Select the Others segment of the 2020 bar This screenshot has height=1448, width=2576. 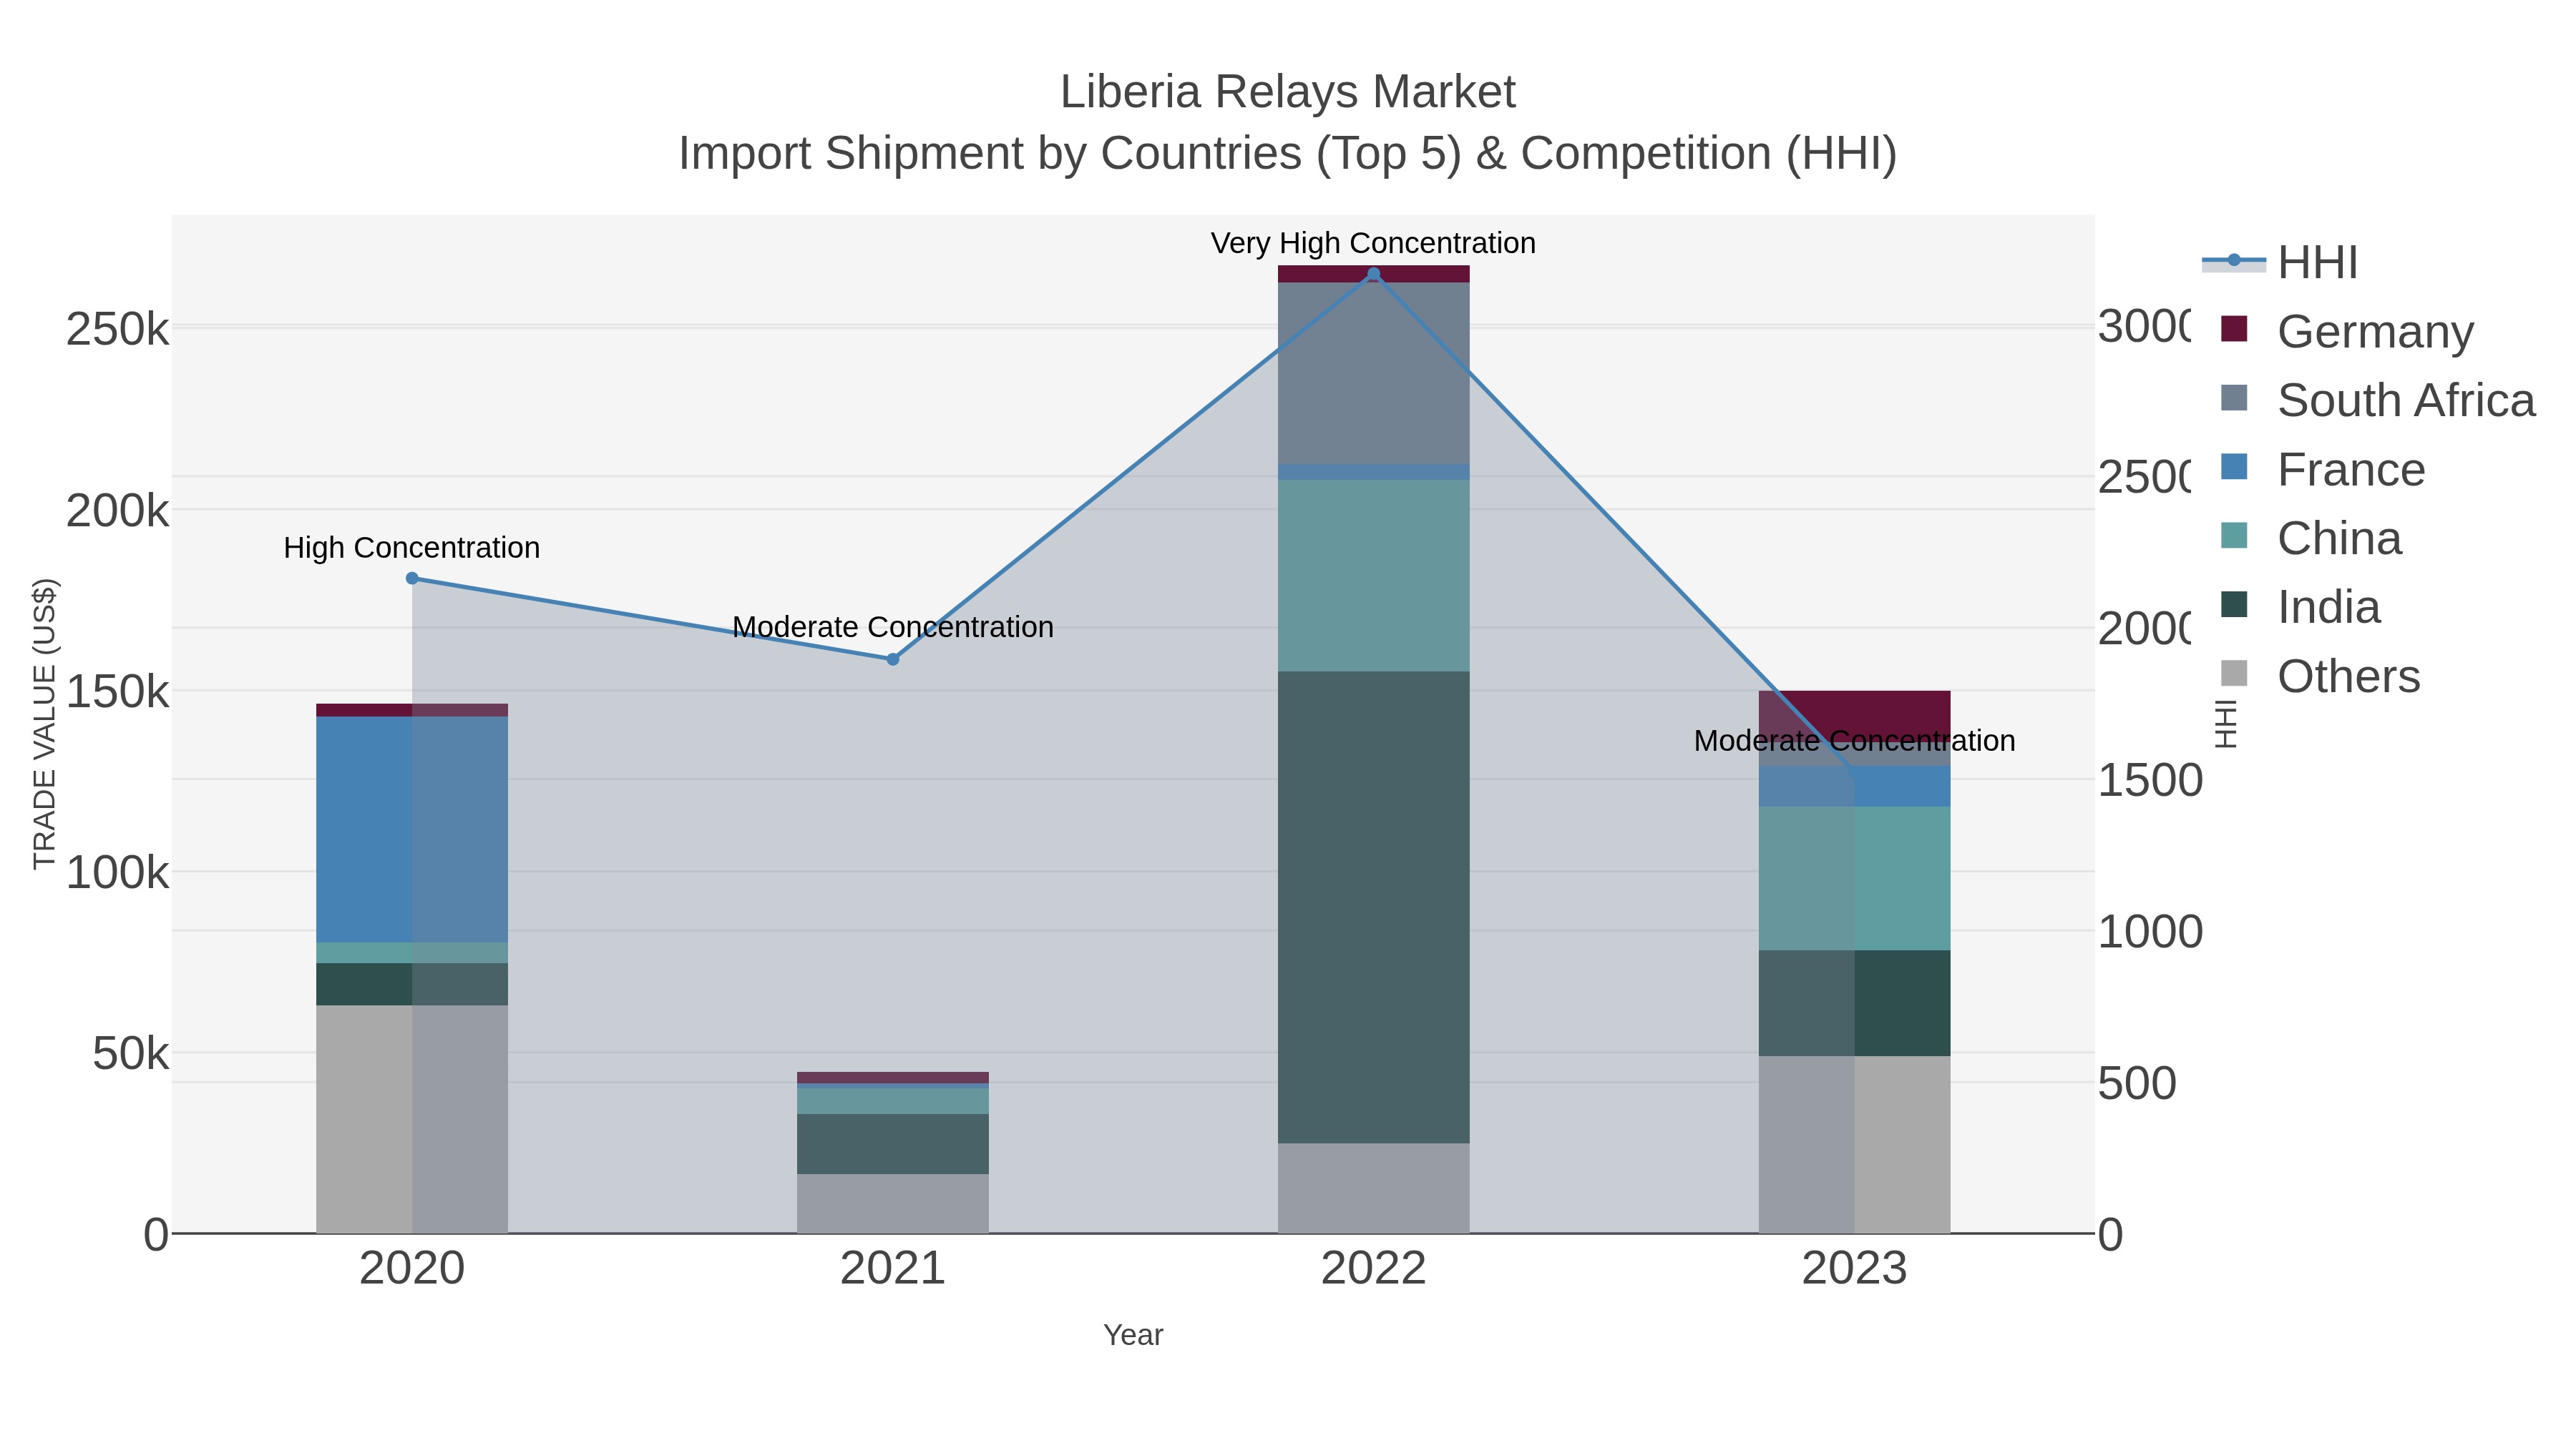412,1119
